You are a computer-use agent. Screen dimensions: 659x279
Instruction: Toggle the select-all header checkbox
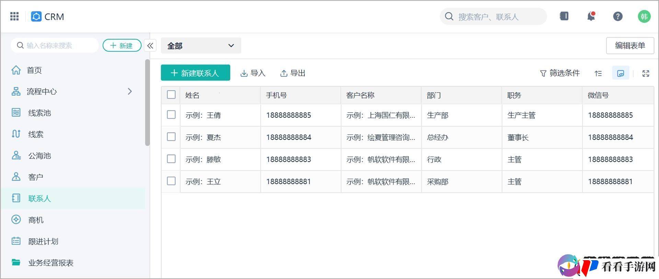(171, 94)
